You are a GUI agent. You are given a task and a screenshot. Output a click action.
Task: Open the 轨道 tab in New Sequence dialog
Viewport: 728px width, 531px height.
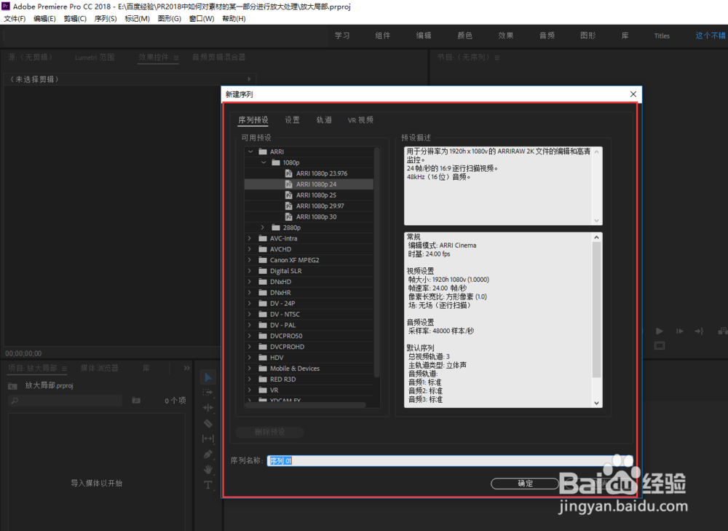324,120
